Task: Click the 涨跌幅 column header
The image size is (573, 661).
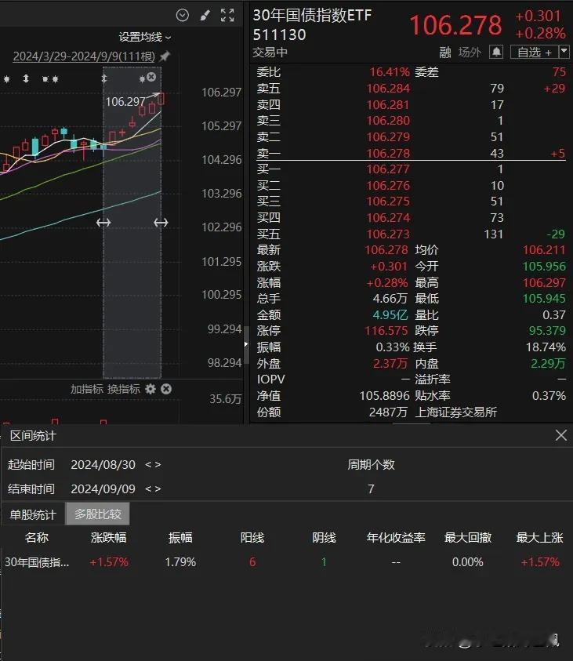Action: [x=109, y=537]
